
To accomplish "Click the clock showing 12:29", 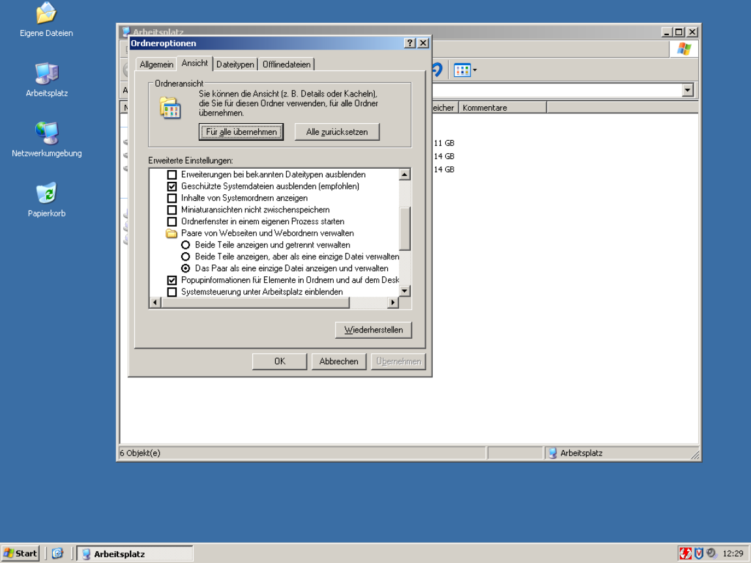I will pos(733,554).
